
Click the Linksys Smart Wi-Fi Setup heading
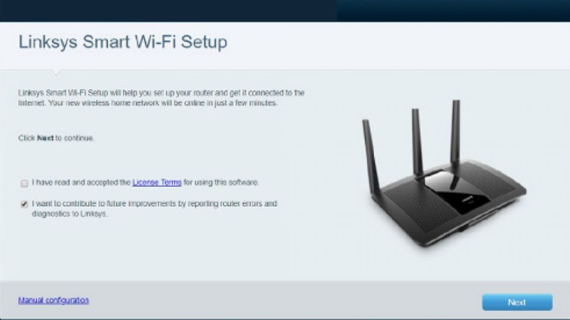(x=123, y=42)
